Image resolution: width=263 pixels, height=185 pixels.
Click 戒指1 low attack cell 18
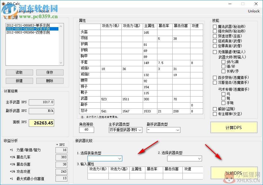click(111, 69)
